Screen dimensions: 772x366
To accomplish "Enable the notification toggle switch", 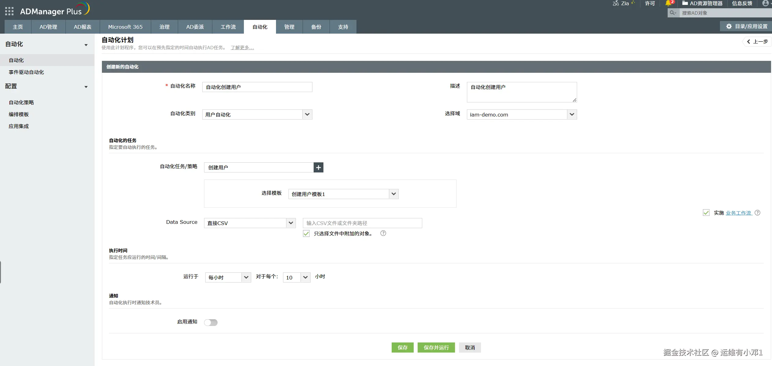I will point(211,322).
